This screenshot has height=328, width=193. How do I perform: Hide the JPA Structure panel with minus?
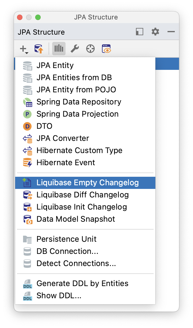171,32
